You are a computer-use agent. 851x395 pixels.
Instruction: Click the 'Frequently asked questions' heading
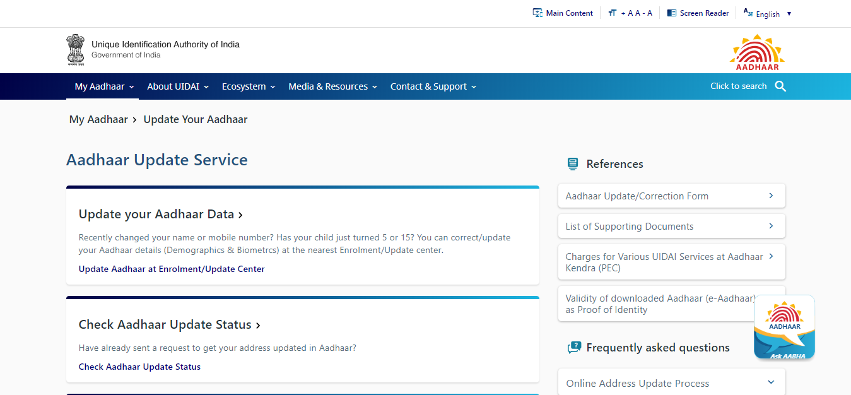658,348
